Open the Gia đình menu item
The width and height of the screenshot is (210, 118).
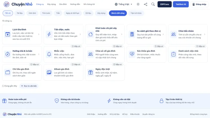tap(63, 4)
